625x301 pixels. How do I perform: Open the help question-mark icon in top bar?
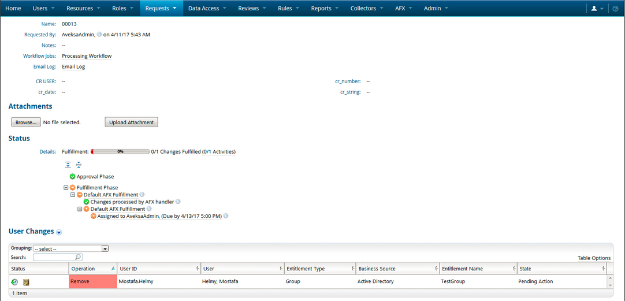pos(615,8)
